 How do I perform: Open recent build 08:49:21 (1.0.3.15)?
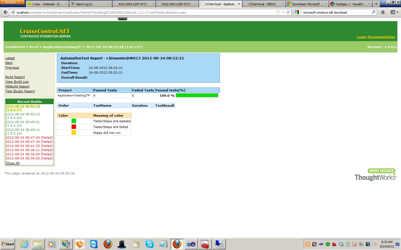23,124
